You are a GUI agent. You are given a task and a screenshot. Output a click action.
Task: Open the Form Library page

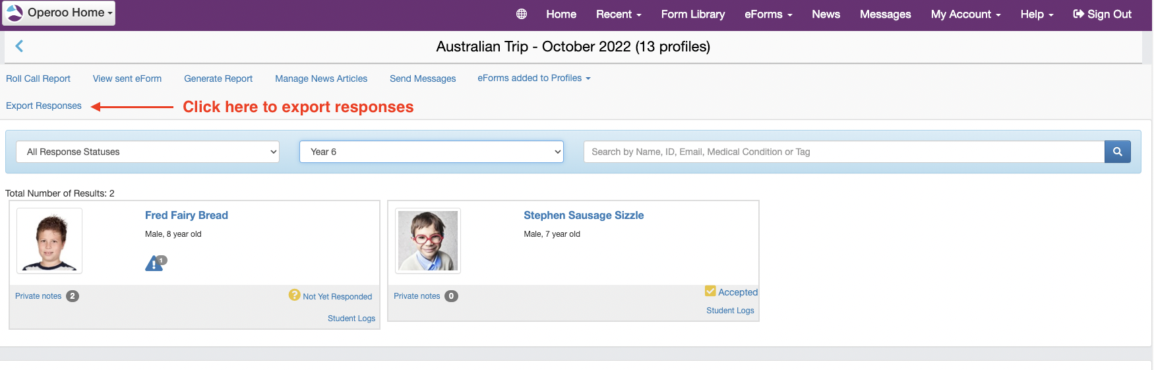tap(693, 14)
